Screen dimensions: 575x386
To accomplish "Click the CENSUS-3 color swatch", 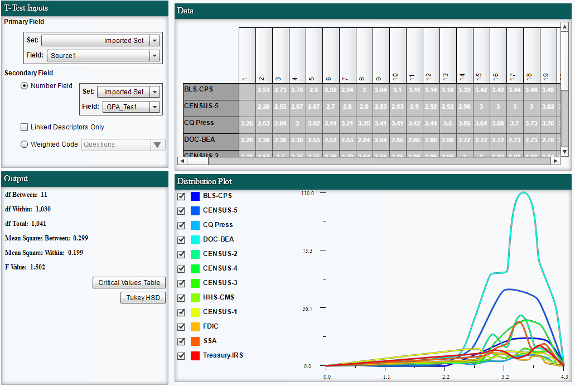I will click(195, 283).
